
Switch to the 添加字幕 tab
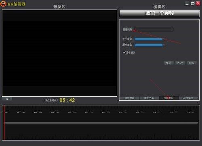point(149,98)
